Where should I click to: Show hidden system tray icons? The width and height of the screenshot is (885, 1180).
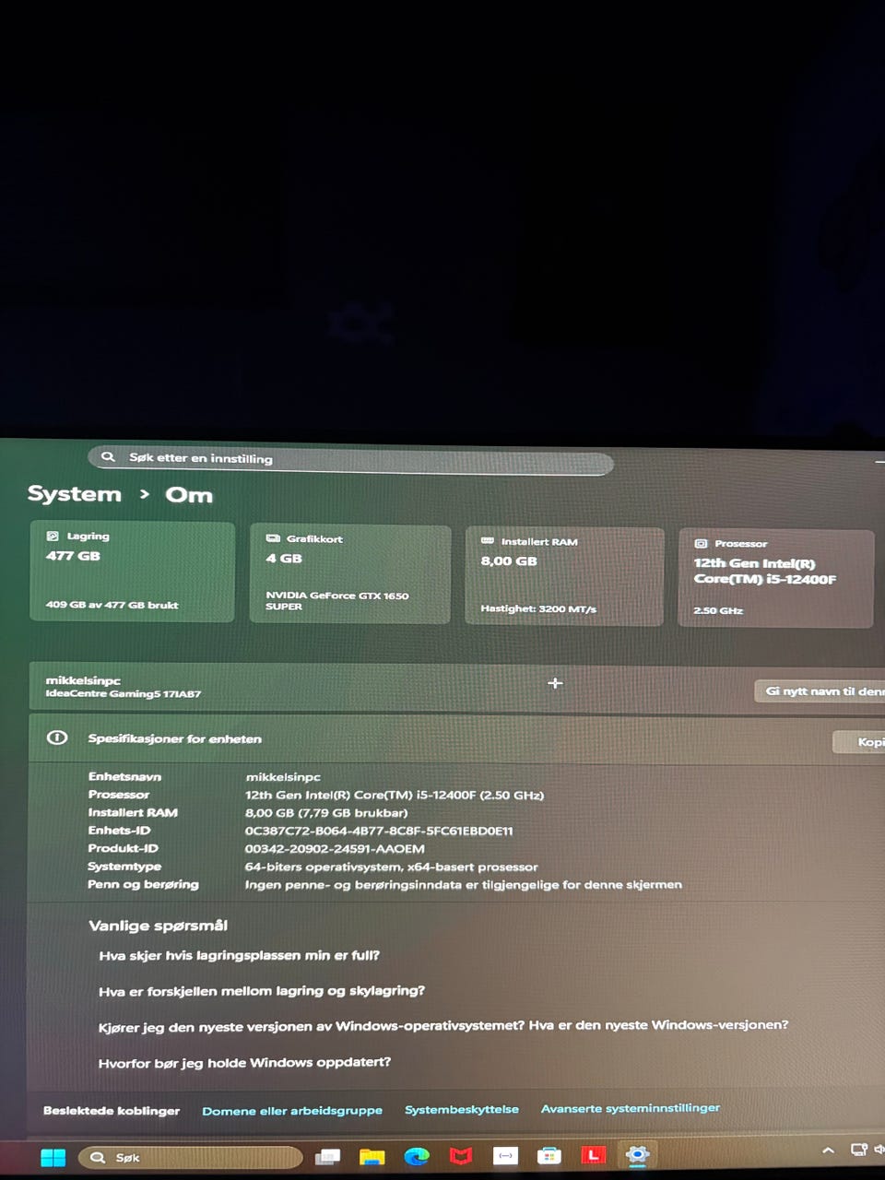click(828, 1150)
